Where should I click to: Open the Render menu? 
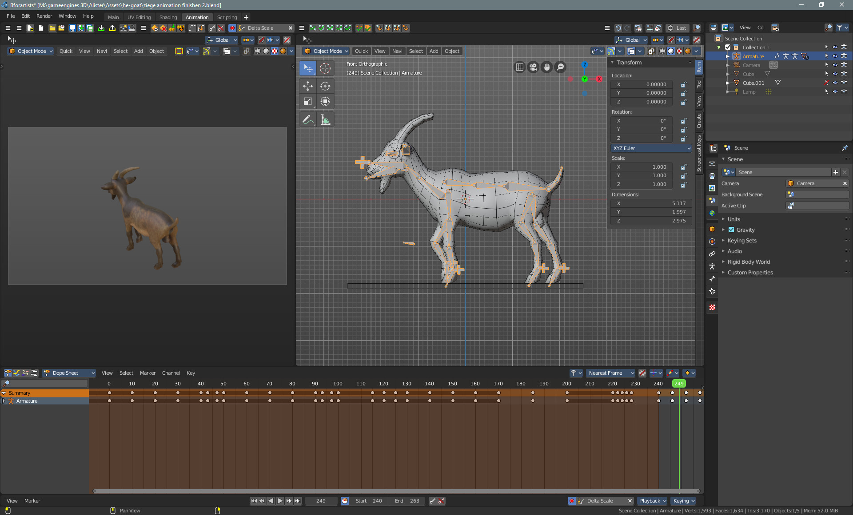point(44,16)
